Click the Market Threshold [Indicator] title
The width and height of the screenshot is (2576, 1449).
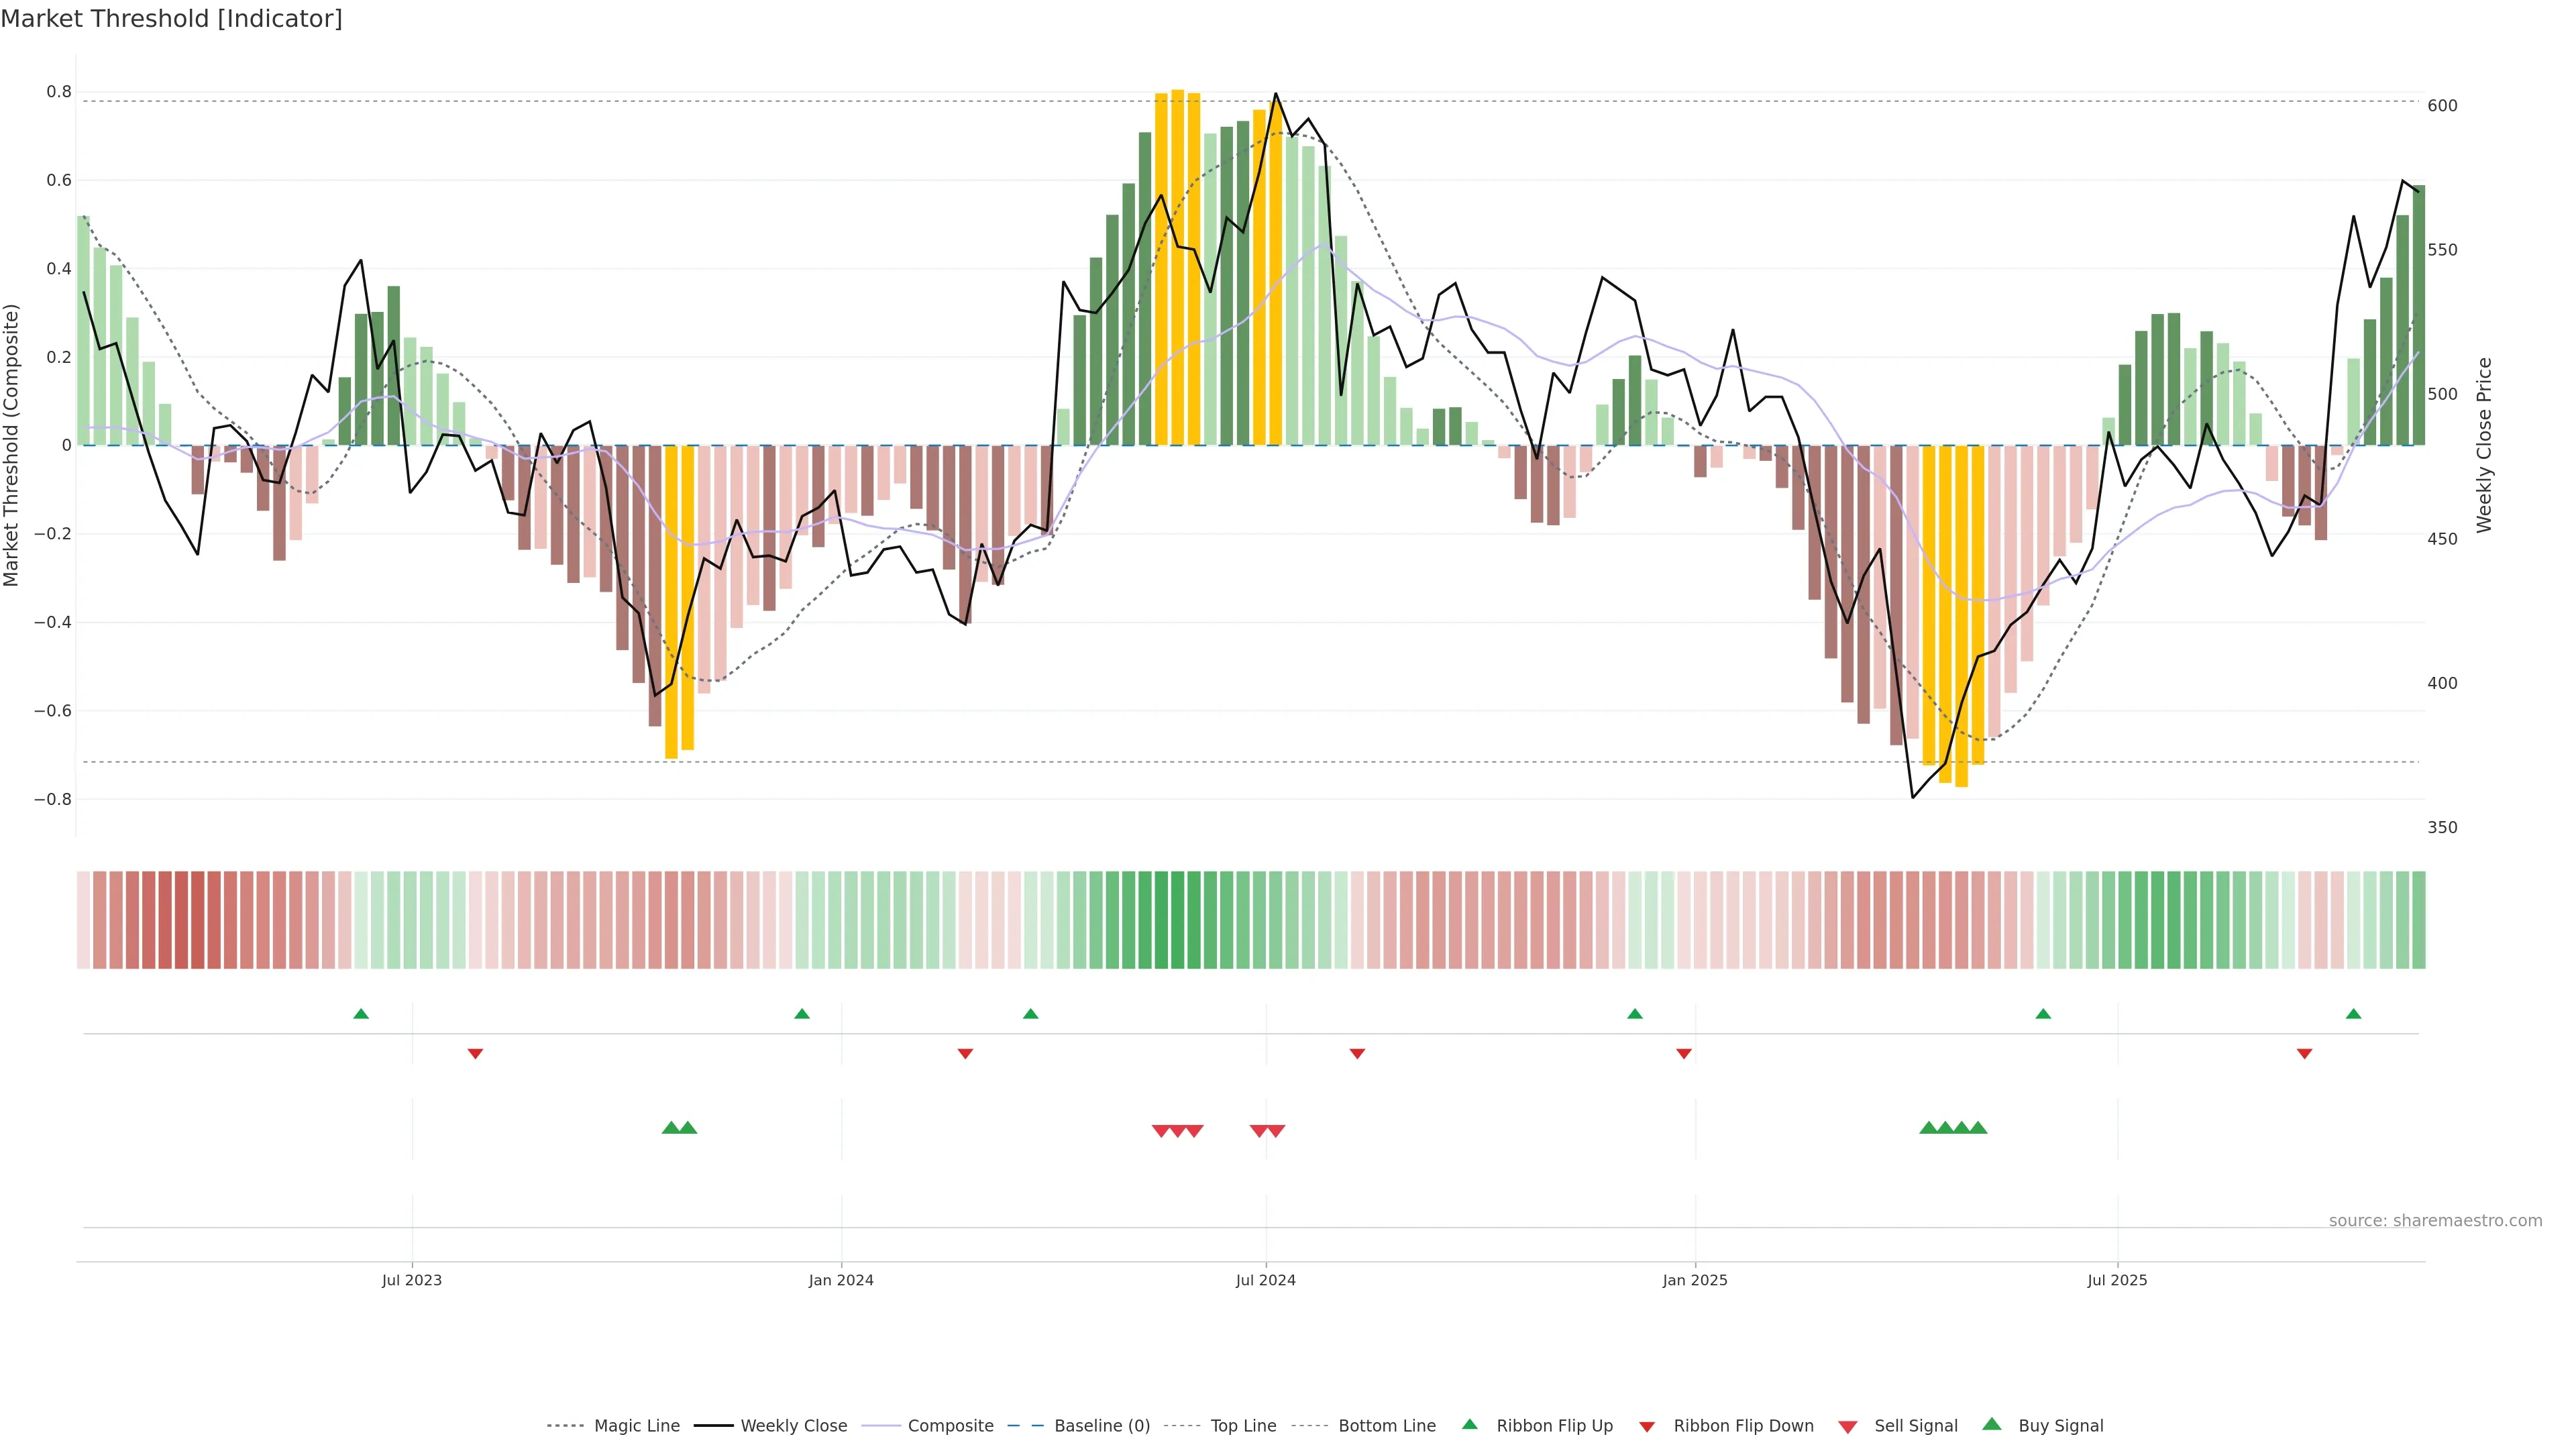coord(171,19)
